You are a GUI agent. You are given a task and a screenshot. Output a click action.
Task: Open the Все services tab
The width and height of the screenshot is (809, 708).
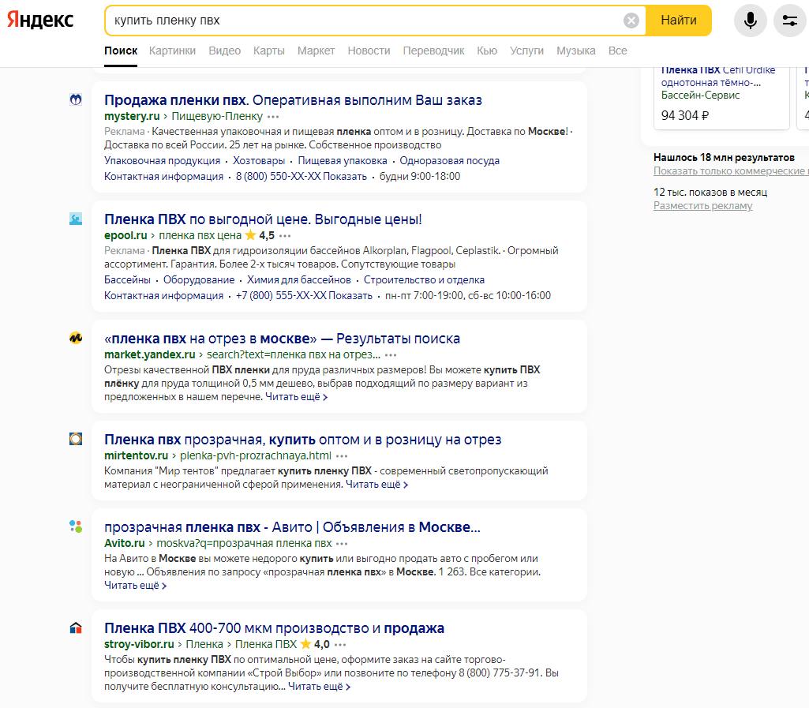(617, 51)
